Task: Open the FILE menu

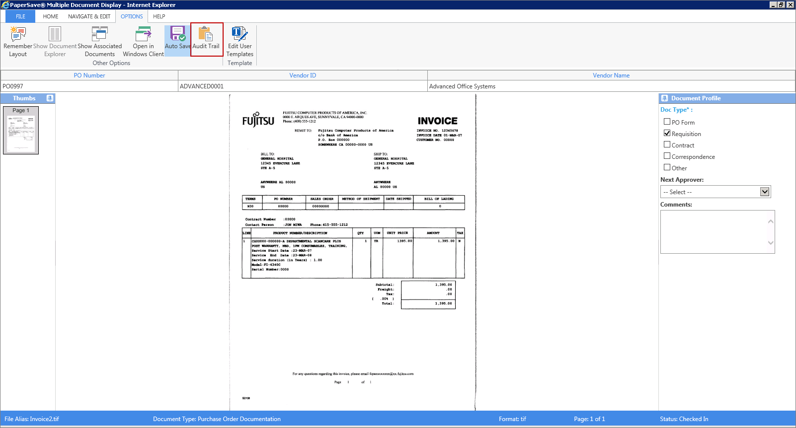Action: point(20,16)
